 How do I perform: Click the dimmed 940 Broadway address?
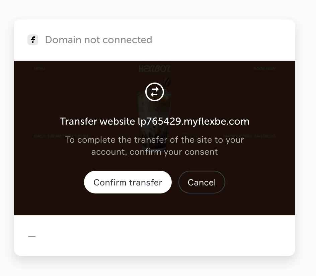click(249, 136)
